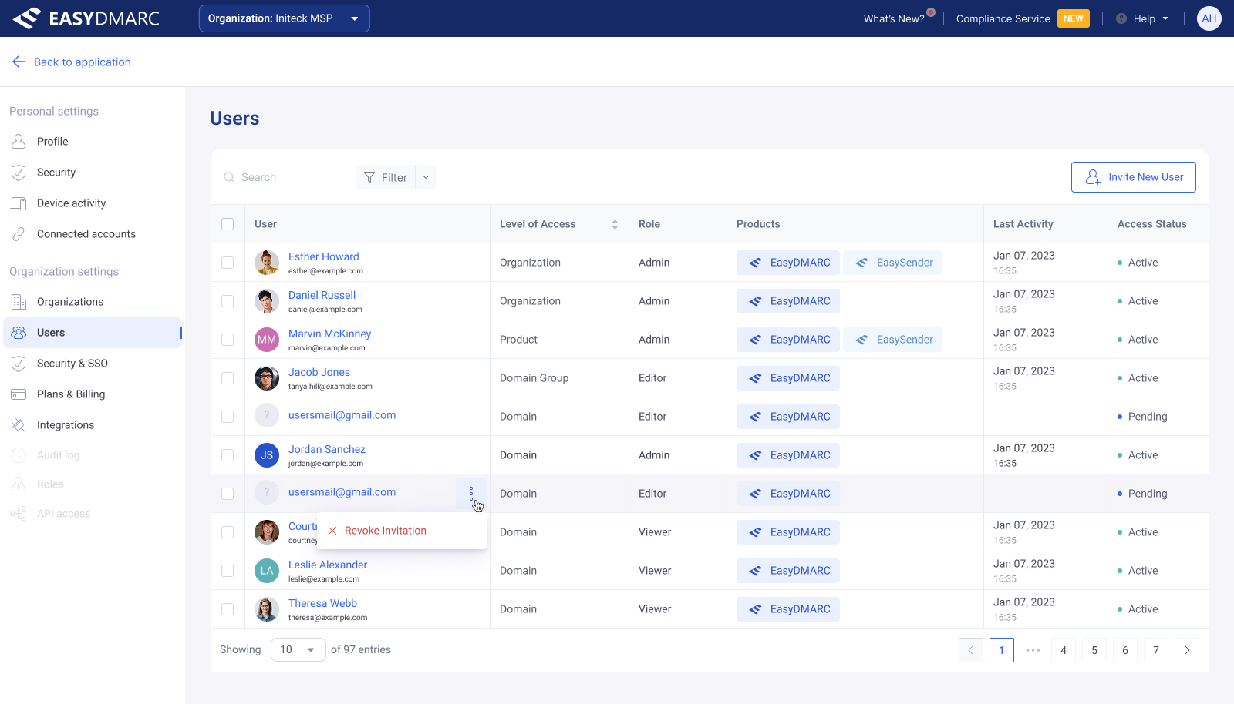Viewport: 1234px width, 704px height.
Task: Click the EasyDMARC badge in Theresa Webb row
Action: tap(788, 609)
